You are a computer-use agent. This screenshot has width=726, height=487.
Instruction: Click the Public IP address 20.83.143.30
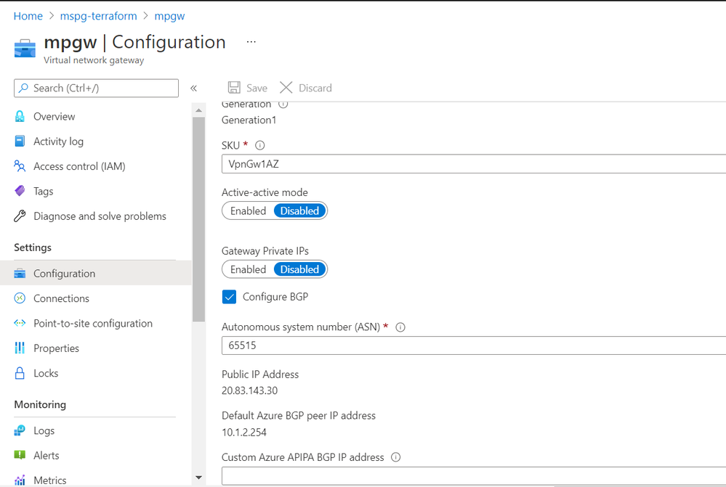coord(249,390)
